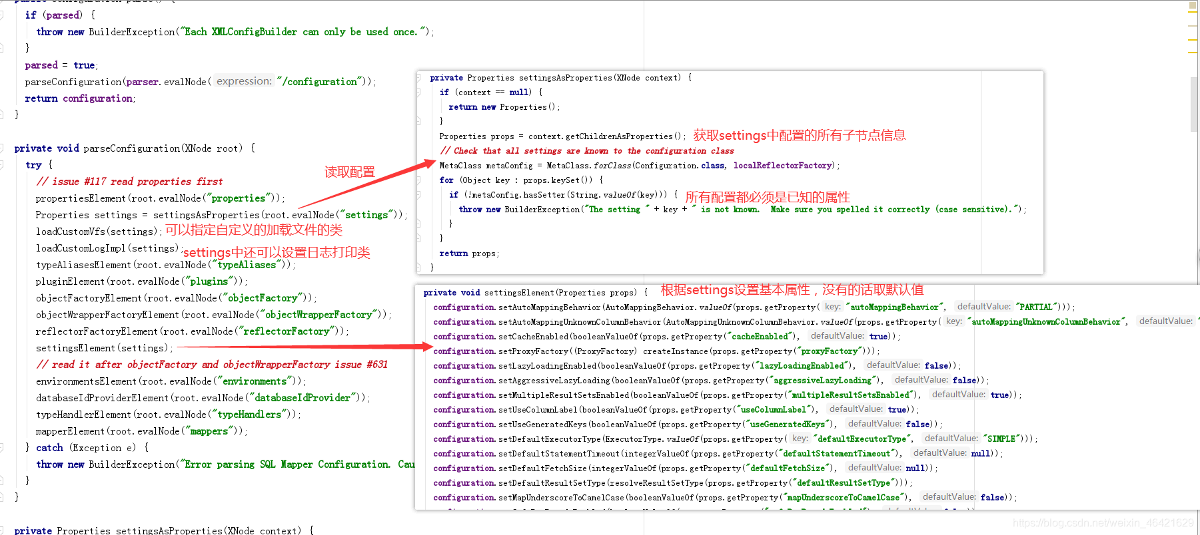Click the 'setAggressiveLazyLoading' configuration line
The image size is (1200, 535).
coord(711,381)
